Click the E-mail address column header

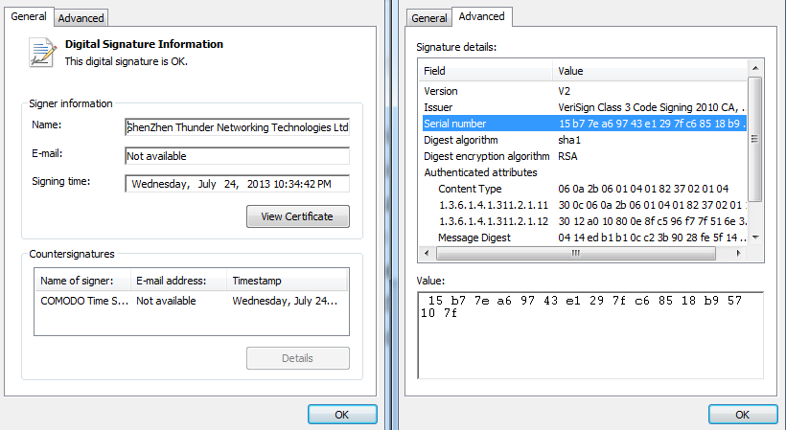coord(179,281)
